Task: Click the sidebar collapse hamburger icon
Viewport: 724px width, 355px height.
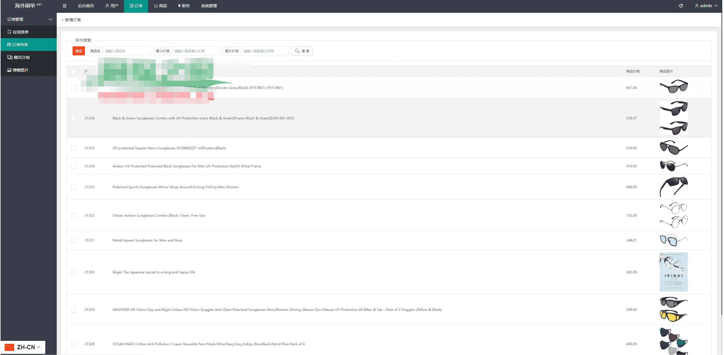Action: tap(65, 6)
